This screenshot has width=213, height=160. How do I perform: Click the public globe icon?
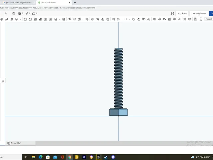click(x=13, y=13)
